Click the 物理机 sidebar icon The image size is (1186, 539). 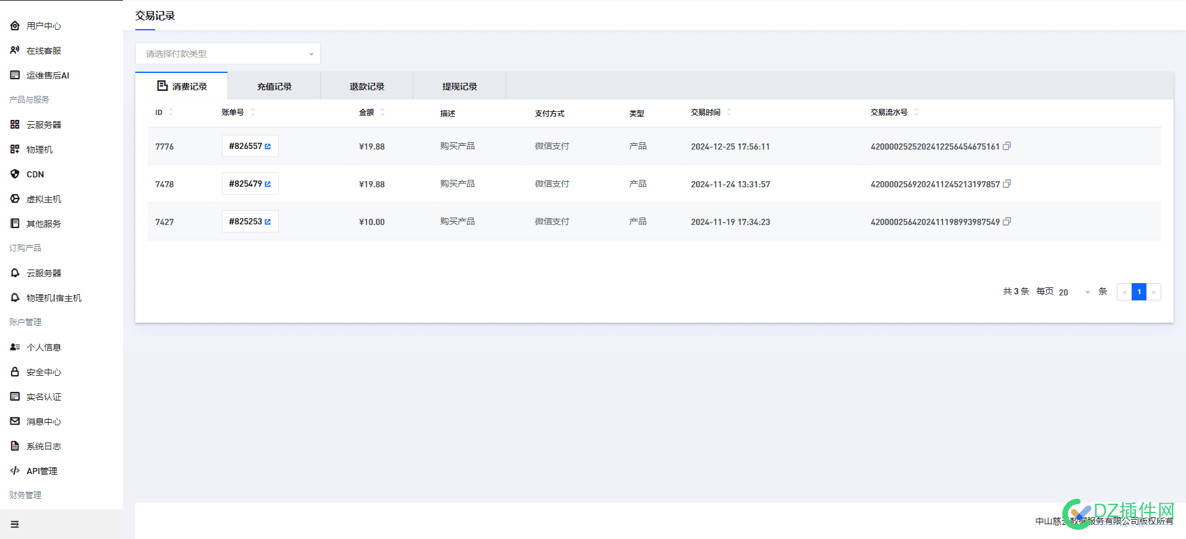[x=15, y=149]
